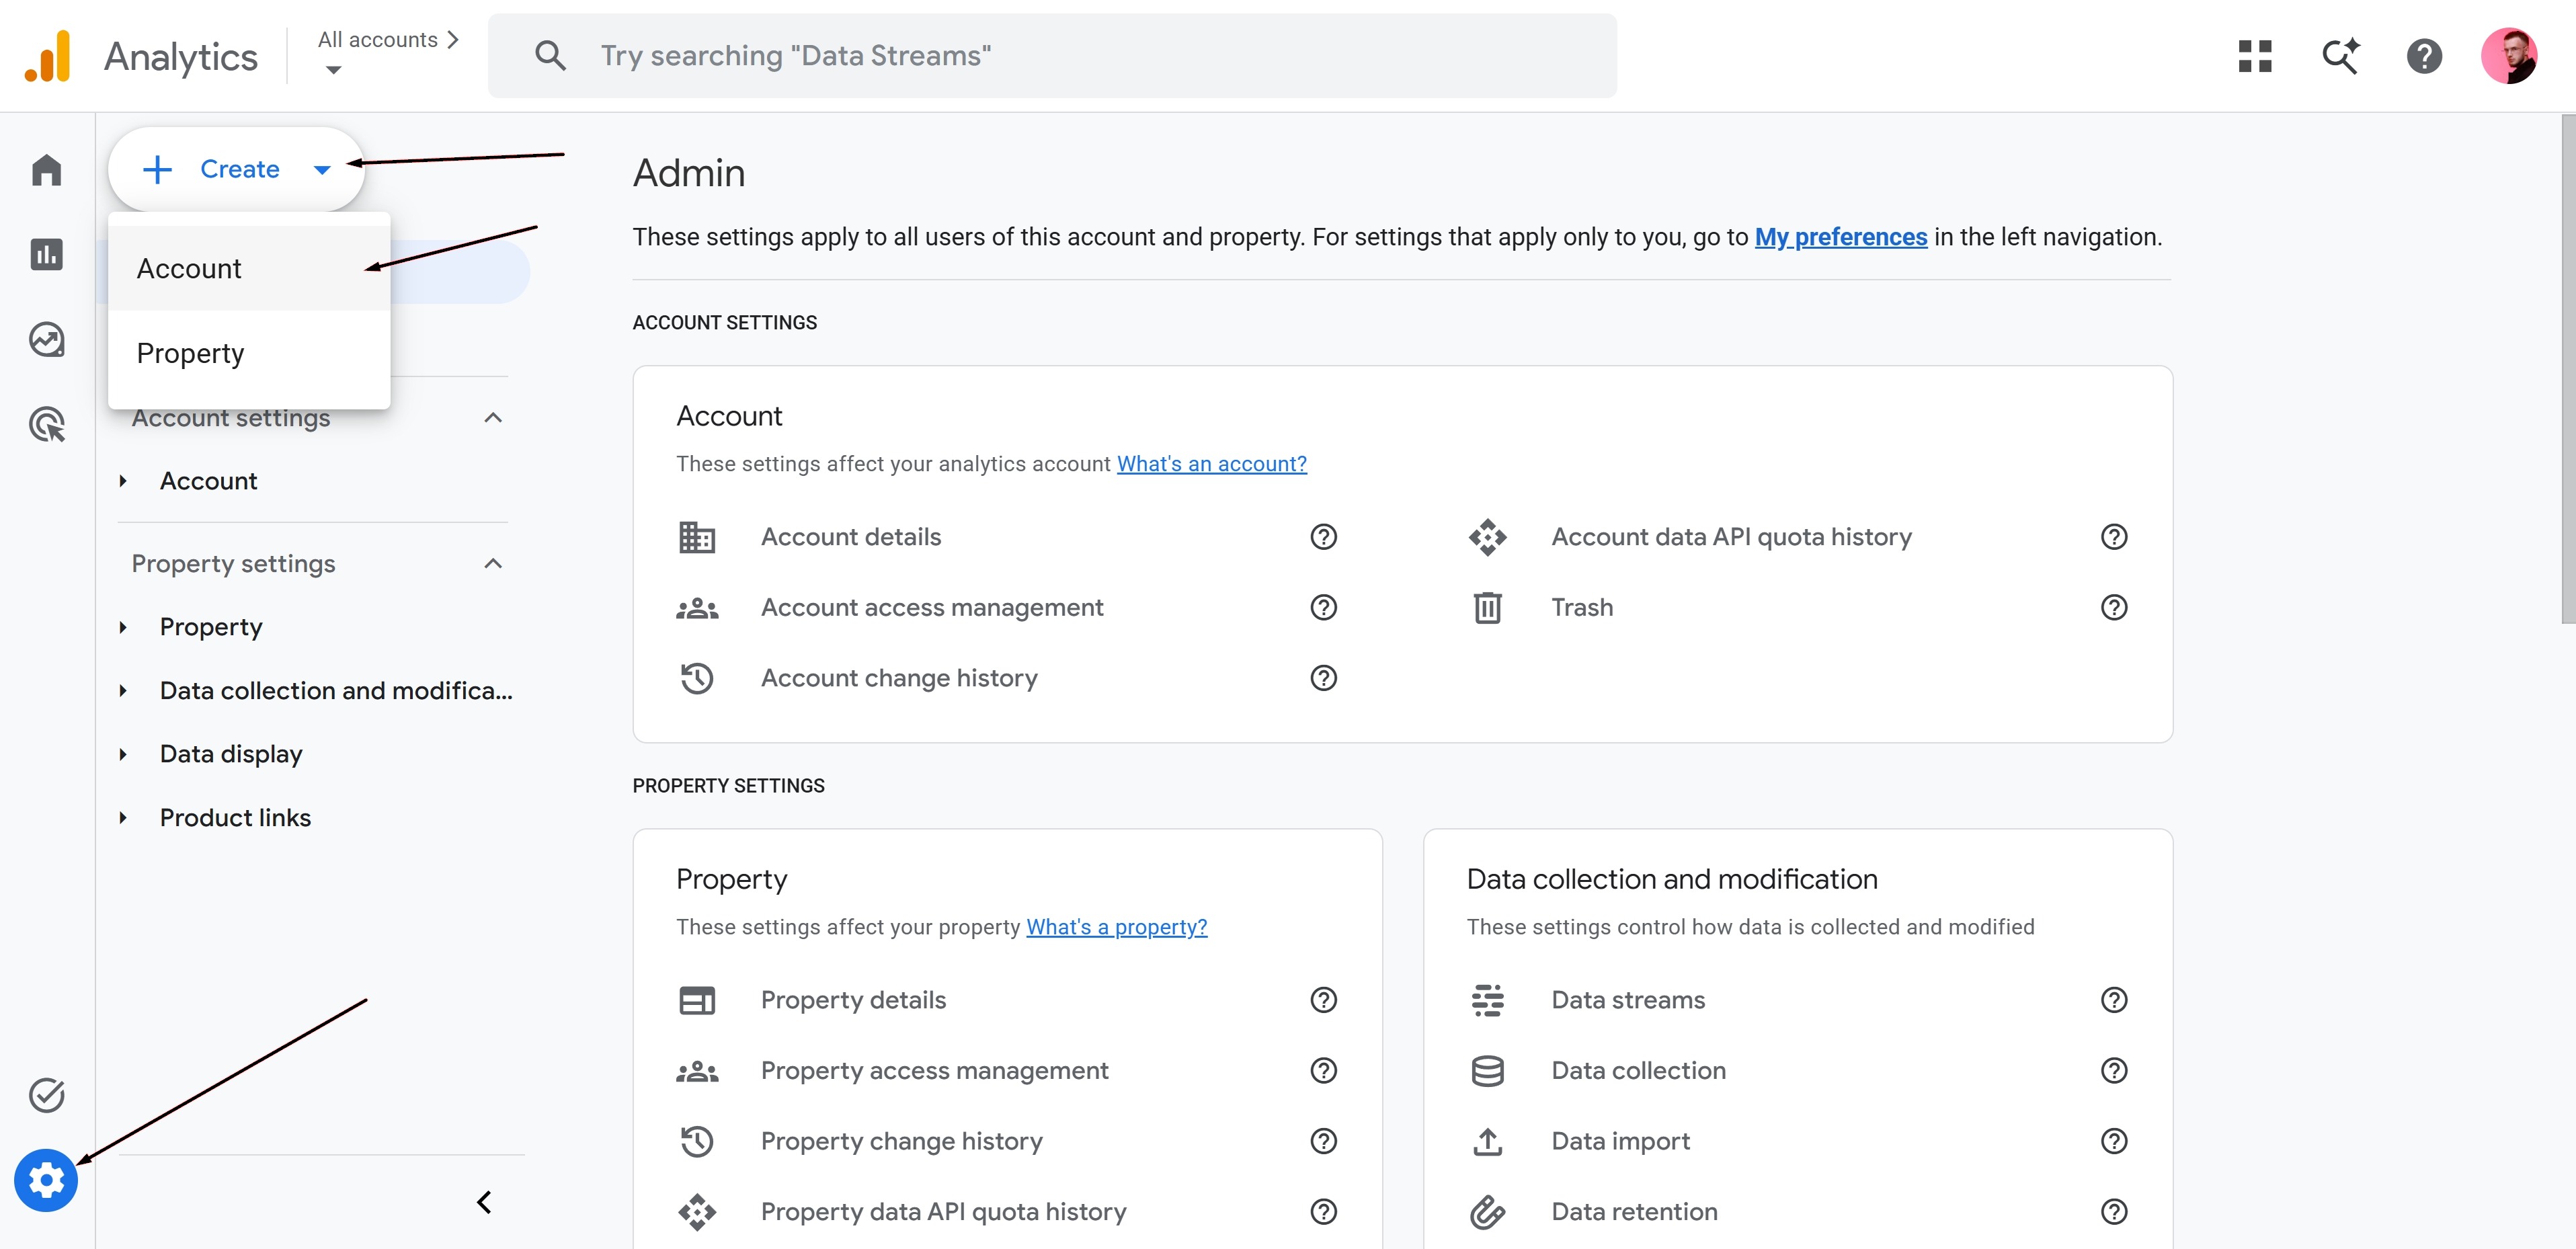Collapse the Account settings section
Viewport: 2576px width, 1249px height.
[x=492, y=418]
